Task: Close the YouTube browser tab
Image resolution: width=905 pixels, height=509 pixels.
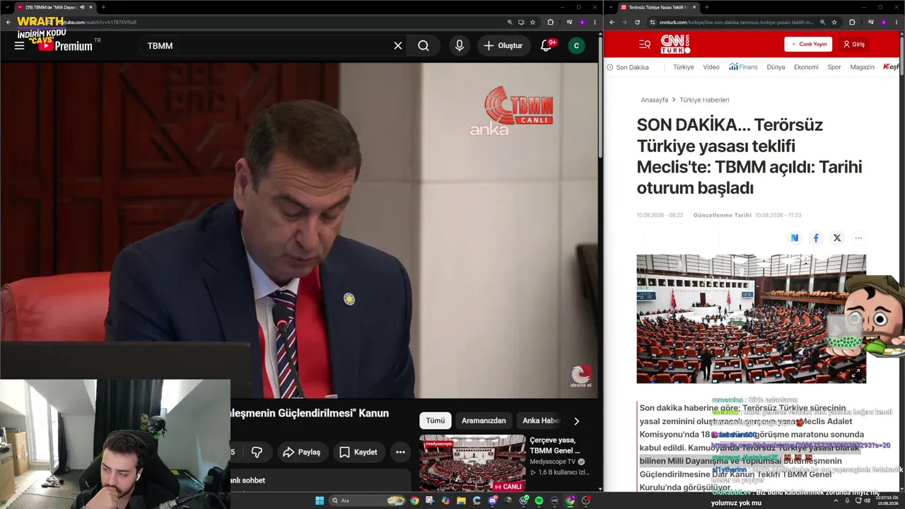Action: point(92,7)
